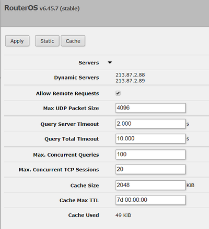Click the Servers label
Screen dimensions: 209x229
coord(89,63)
